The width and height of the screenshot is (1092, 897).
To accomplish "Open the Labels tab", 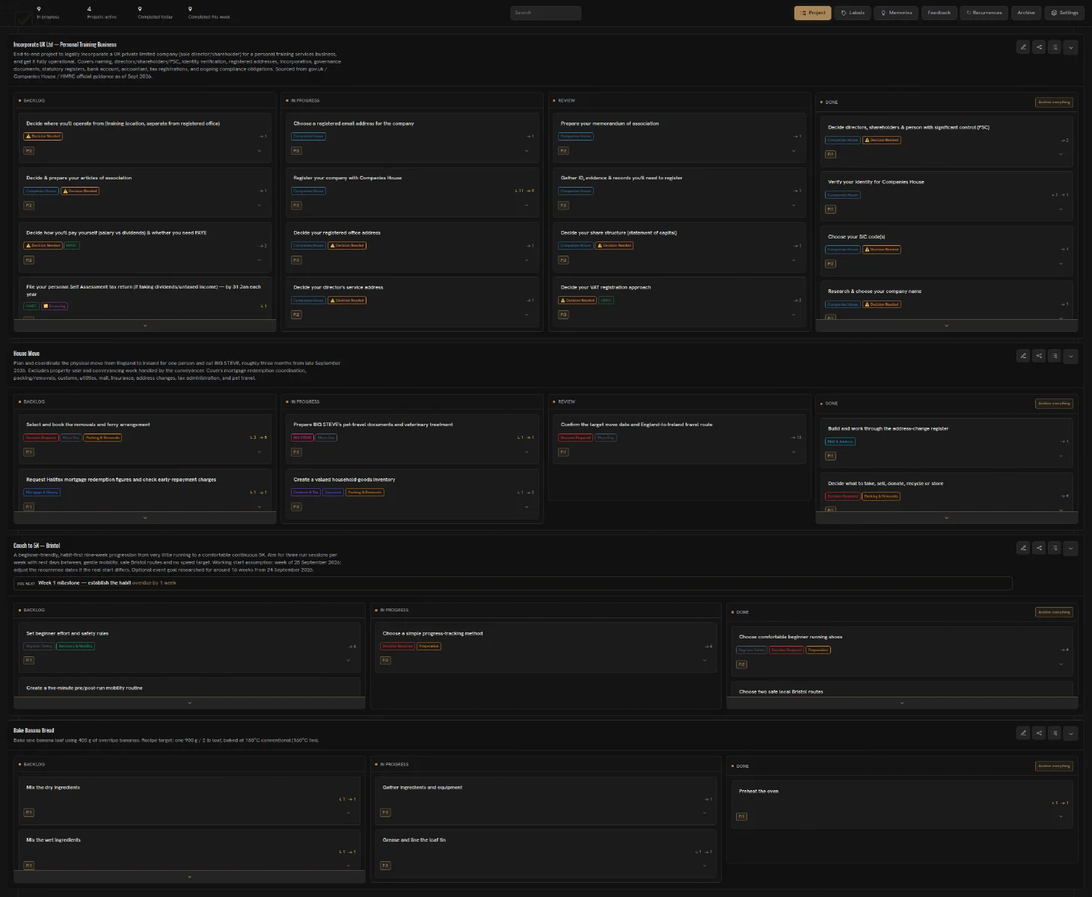I will 853,13.
